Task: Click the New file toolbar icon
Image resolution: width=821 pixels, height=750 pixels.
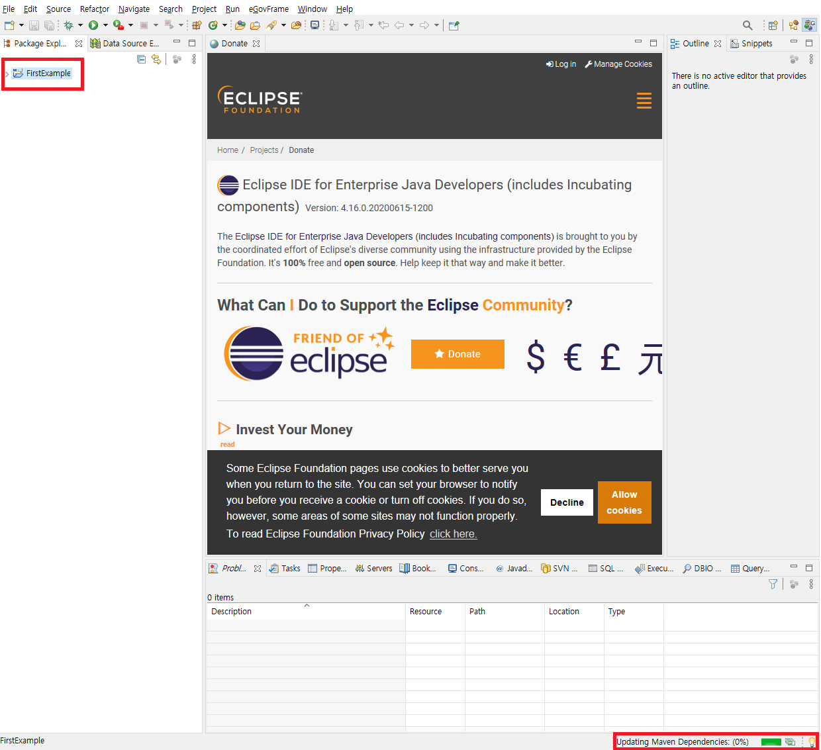Action: [x=9, y=25]
